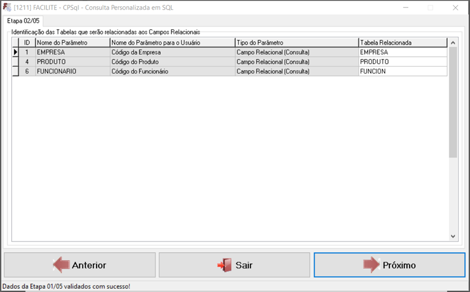Click Campo Relacional (Consulta) in EMPRESA row
This screenshot has width=470, height=292.
pyautogui.click(x=297, y=52)
